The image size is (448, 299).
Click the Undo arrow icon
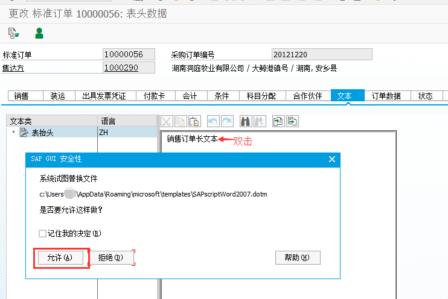pos(213,121)
